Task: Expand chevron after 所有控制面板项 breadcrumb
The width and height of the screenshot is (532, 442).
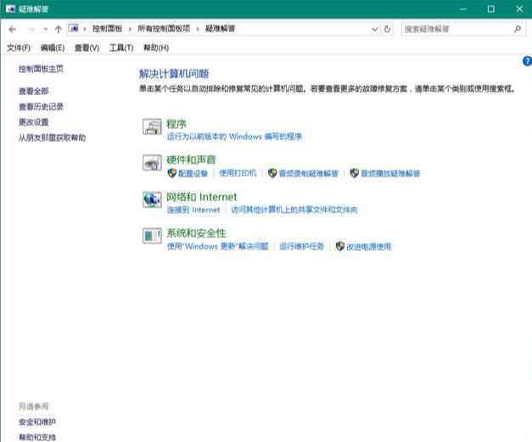Action: coord(198,29)
